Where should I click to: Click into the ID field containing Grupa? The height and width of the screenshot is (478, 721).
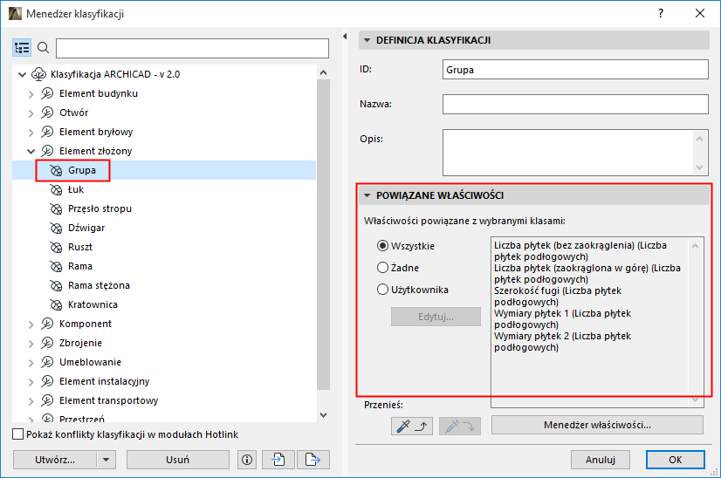[575, 70]
